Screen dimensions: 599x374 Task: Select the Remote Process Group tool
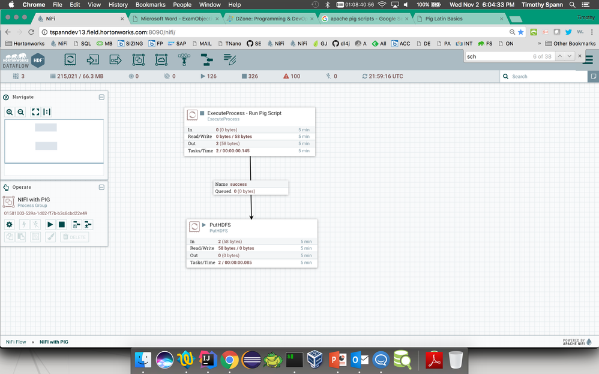tap(161, 59)
